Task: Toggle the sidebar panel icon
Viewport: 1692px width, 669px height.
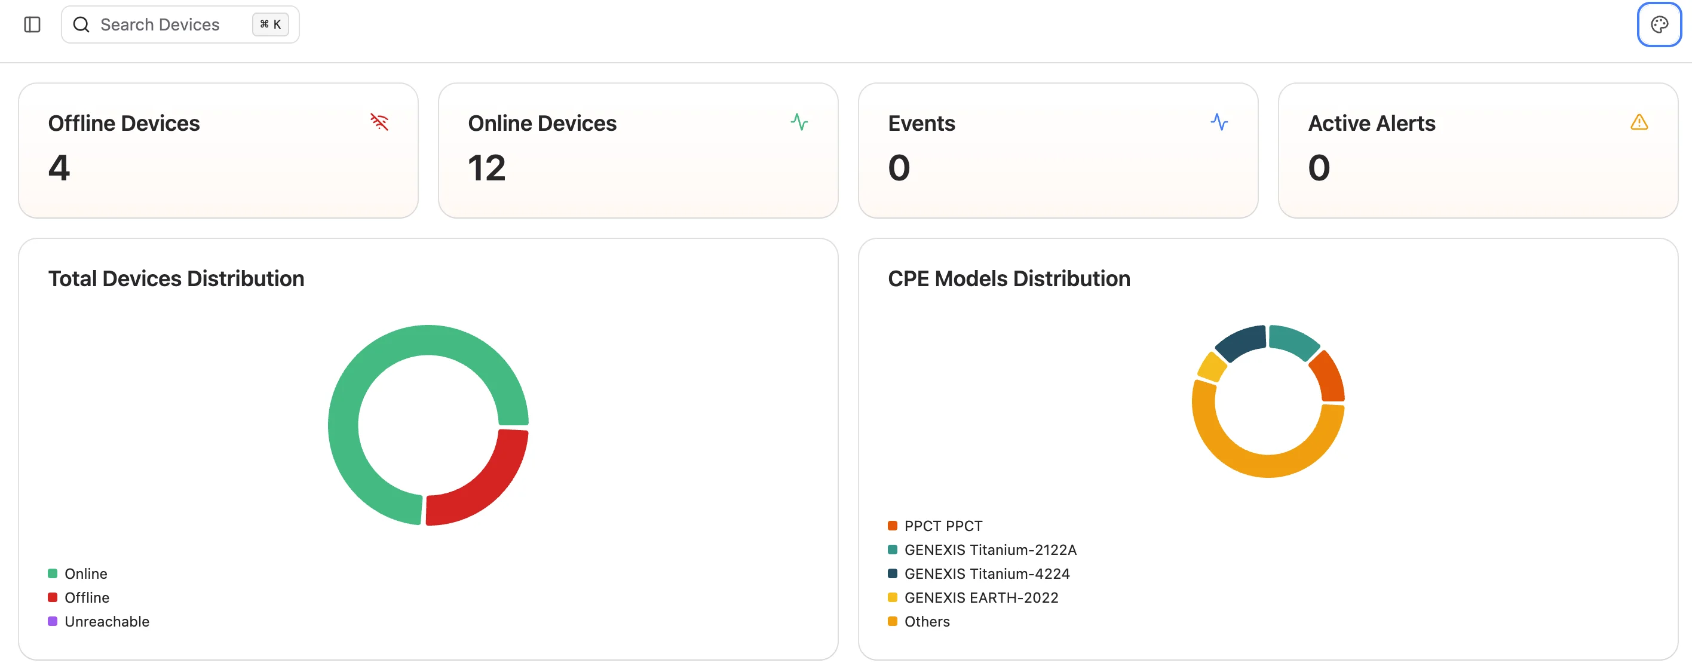Action: 32,24
